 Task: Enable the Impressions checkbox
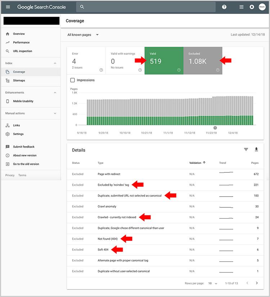tap(72, 80)
